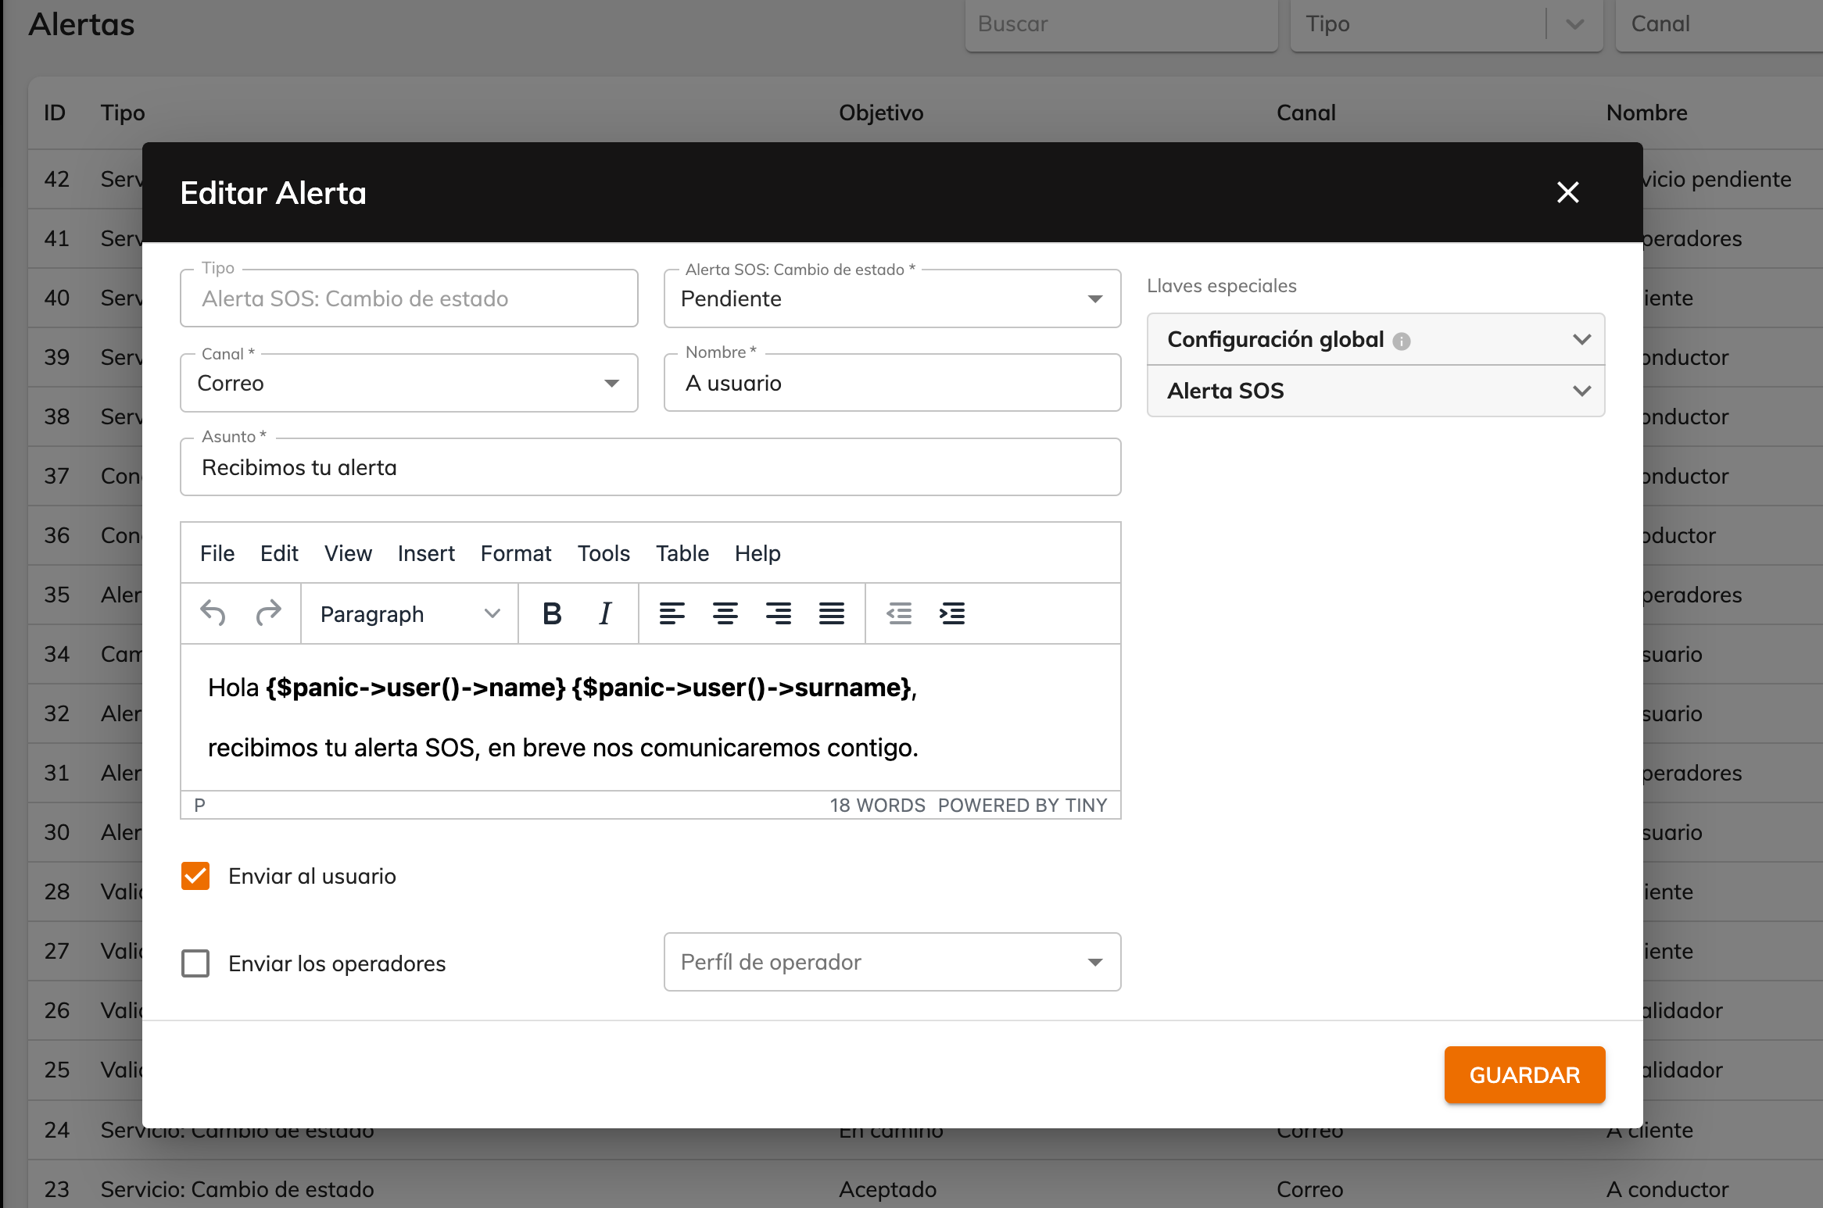Viewport: 1823px width, 1208px height.
Task: Open the Canal Correo dropdown
Action: (409, 383)
